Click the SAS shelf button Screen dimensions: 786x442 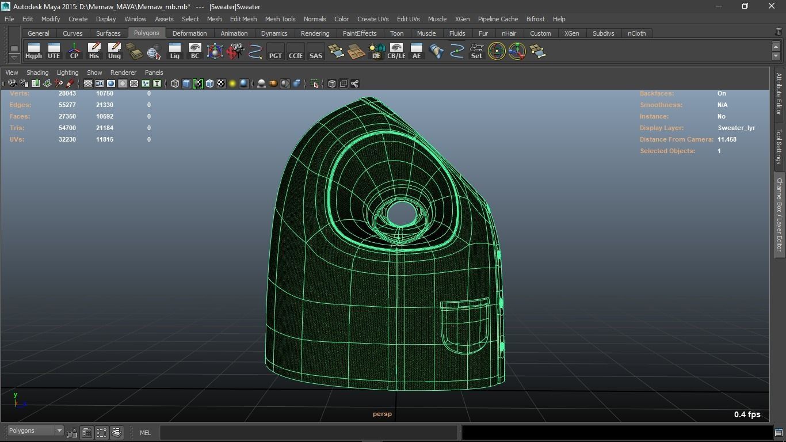(x=316, y=51)
